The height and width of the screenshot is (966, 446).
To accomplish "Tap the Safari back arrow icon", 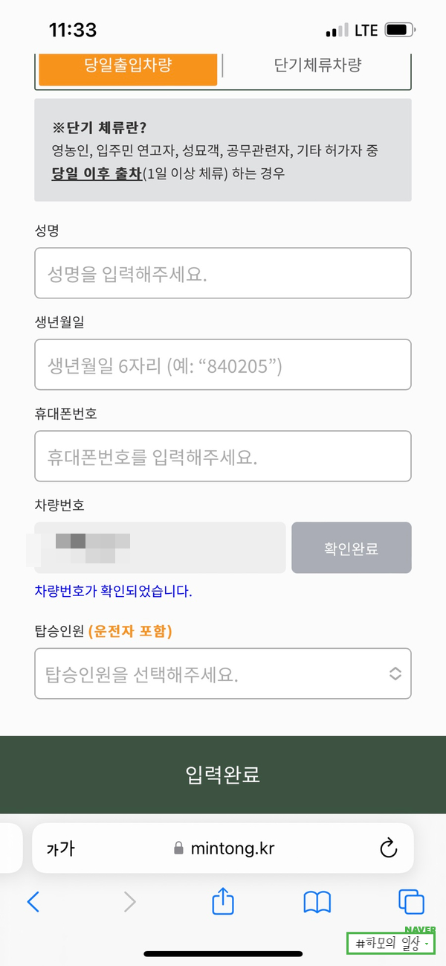I will click(33, 902).
